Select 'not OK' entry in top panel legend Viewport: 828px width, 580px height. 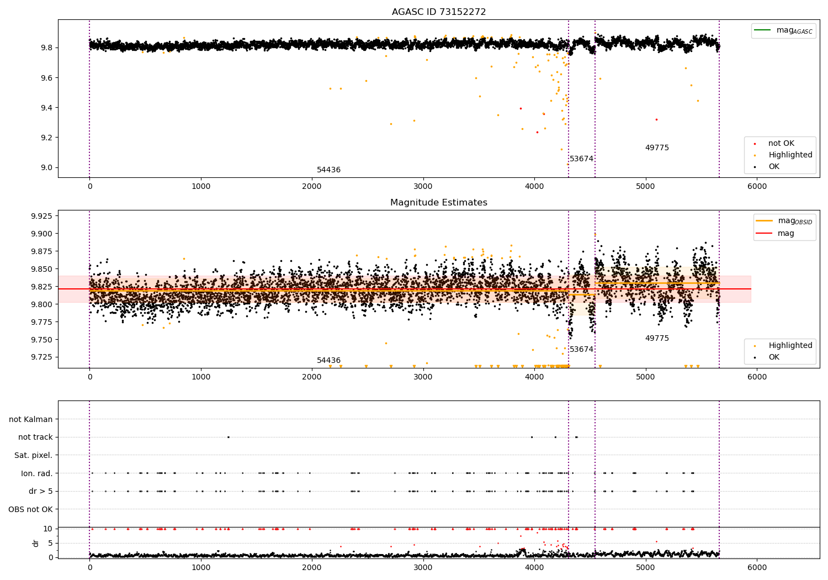(x=781, y=144)
